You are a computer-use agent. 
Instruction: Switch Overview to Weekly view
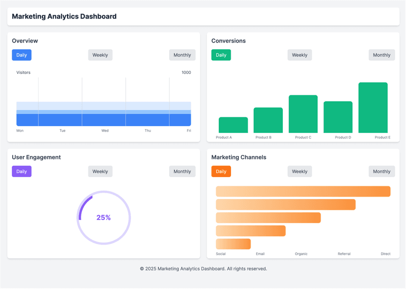[100, 55]
